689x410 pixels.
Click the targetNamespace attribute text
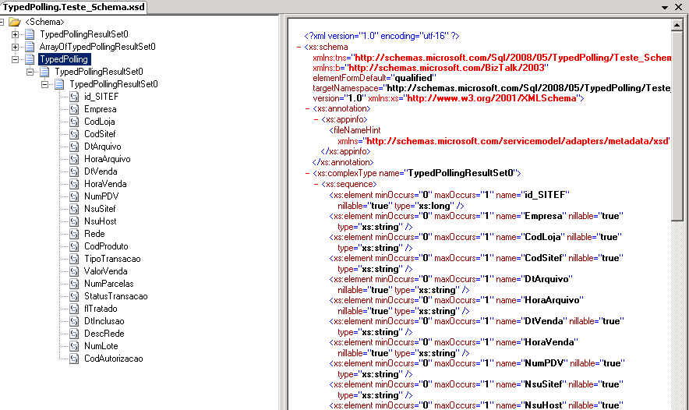492,88
